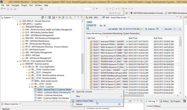Viewport: 187px width, 110px height.
Task: Select the System Parameters tab
Action: tap(131, 33)
